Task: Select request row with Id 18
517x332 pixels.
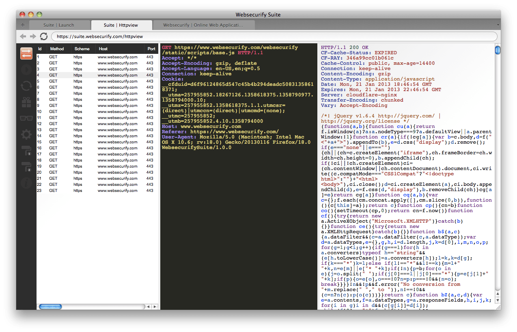Action: tap(97, 160)
